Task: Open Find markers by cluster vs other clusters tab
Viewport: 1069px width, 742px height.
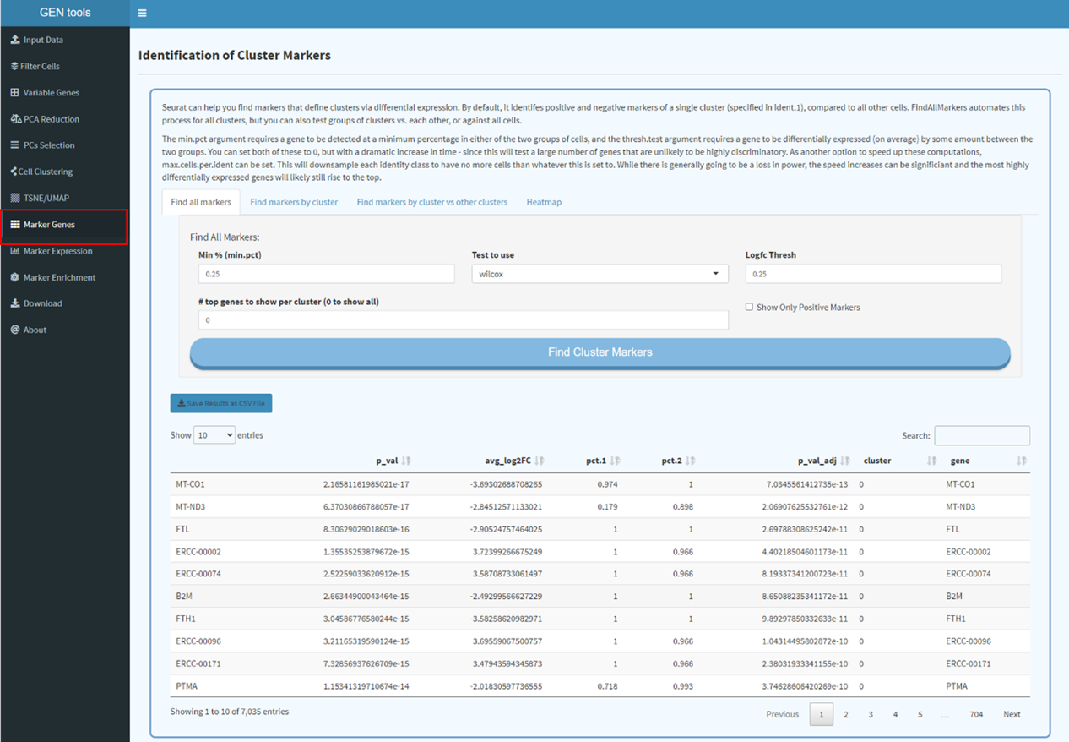Action: (x=432, y=202)
